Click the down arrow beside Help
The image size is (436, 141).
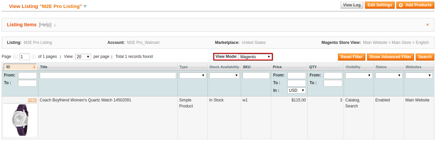click(x=55, y=25)
